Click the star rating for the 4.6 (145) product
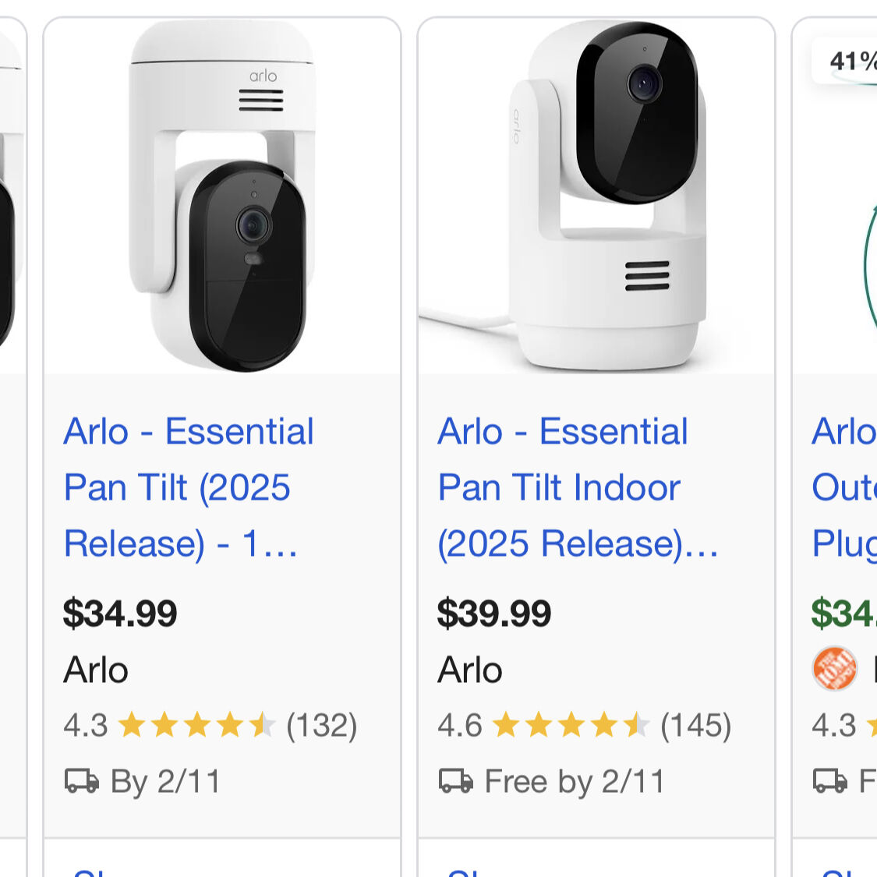 (571, 725)
